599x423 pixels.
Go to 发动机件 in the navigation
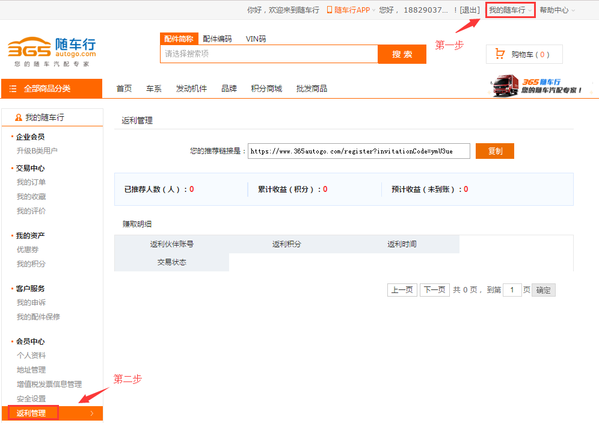(x=191, y=88)
